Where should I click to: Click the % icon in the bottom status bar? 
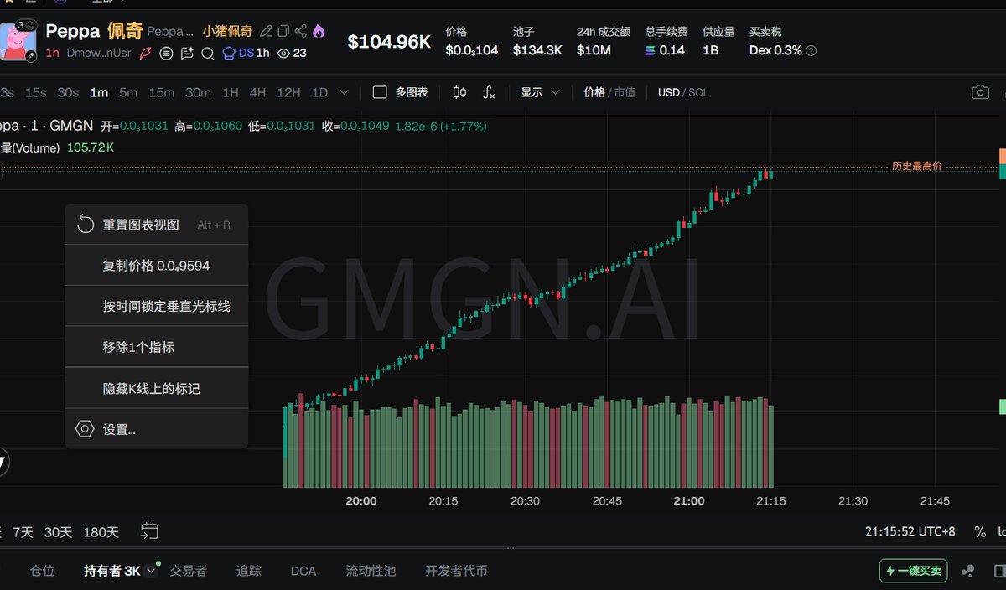point(978,531)
